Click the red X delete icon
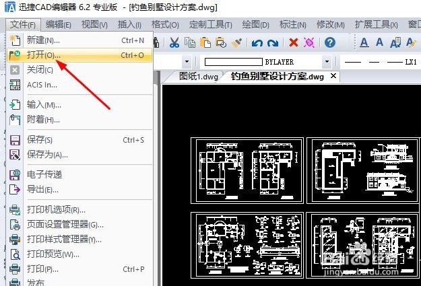421x286 pixels. (294, 42)
